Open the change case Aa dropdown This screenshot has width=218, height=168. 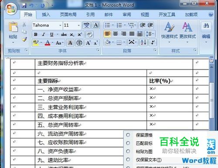[x=59, y=43]
